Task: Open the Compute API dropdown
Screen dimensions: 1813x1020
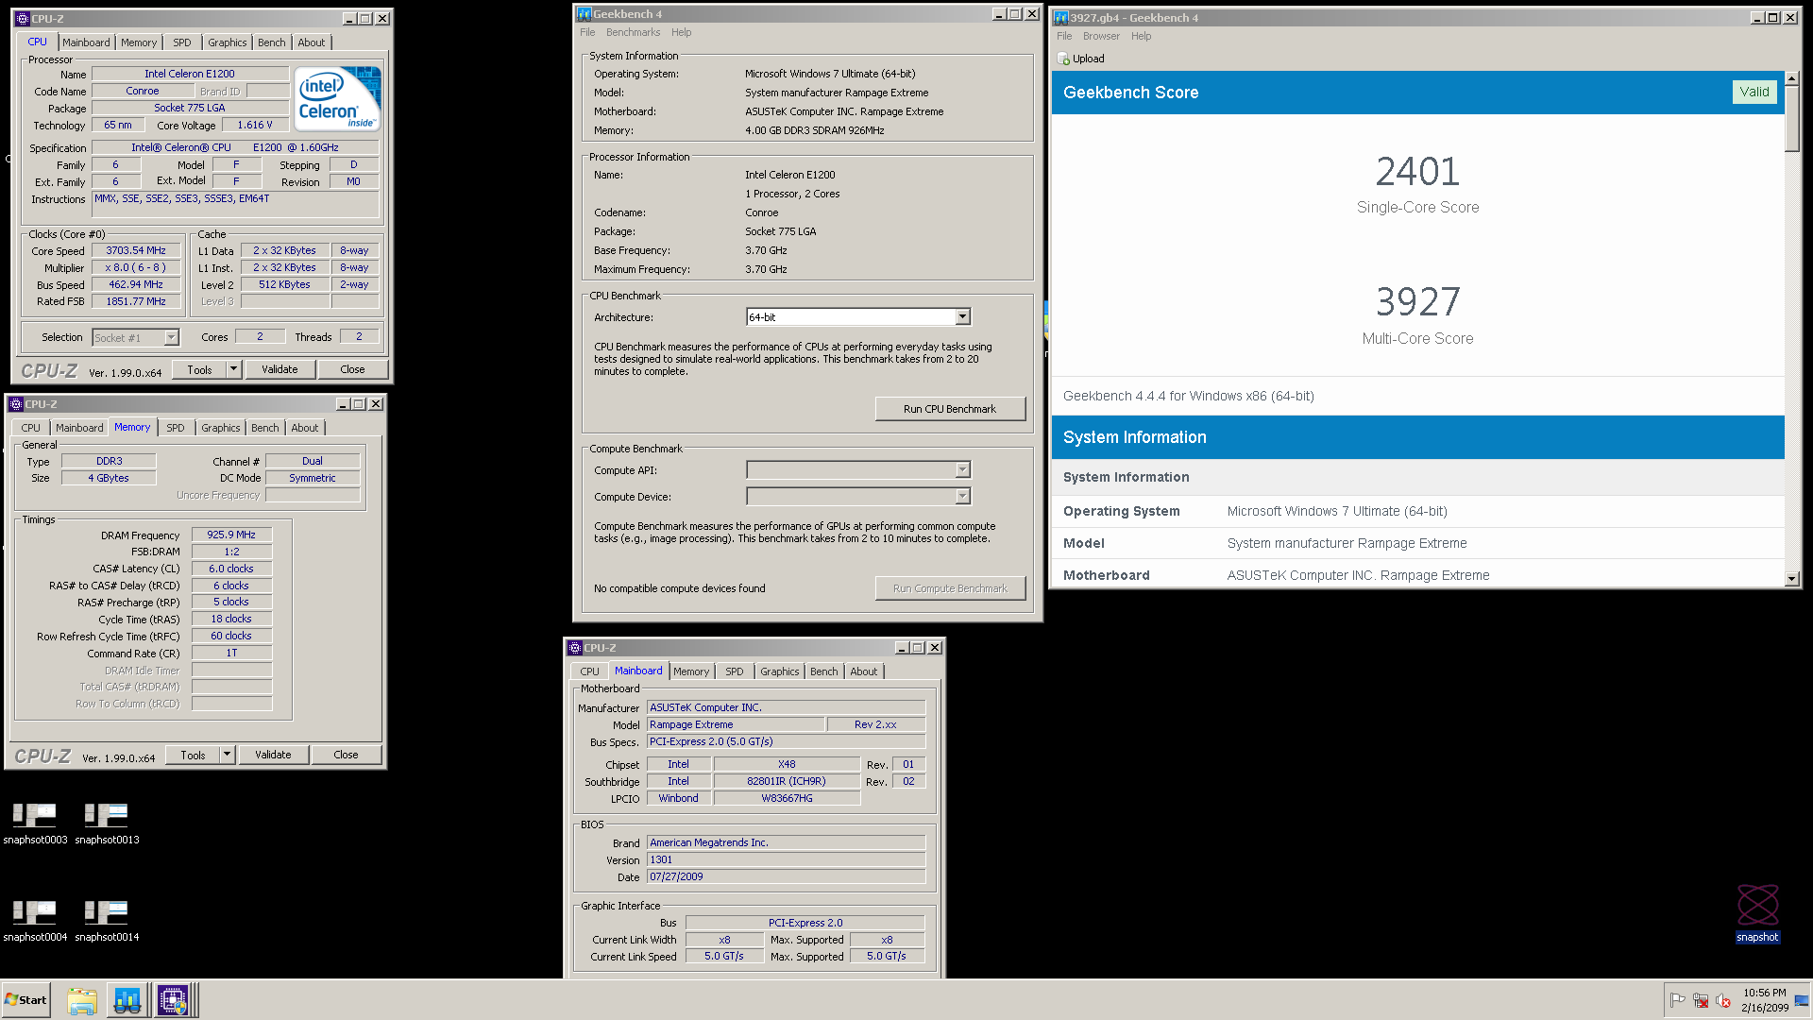Action: tap(962, 470)
